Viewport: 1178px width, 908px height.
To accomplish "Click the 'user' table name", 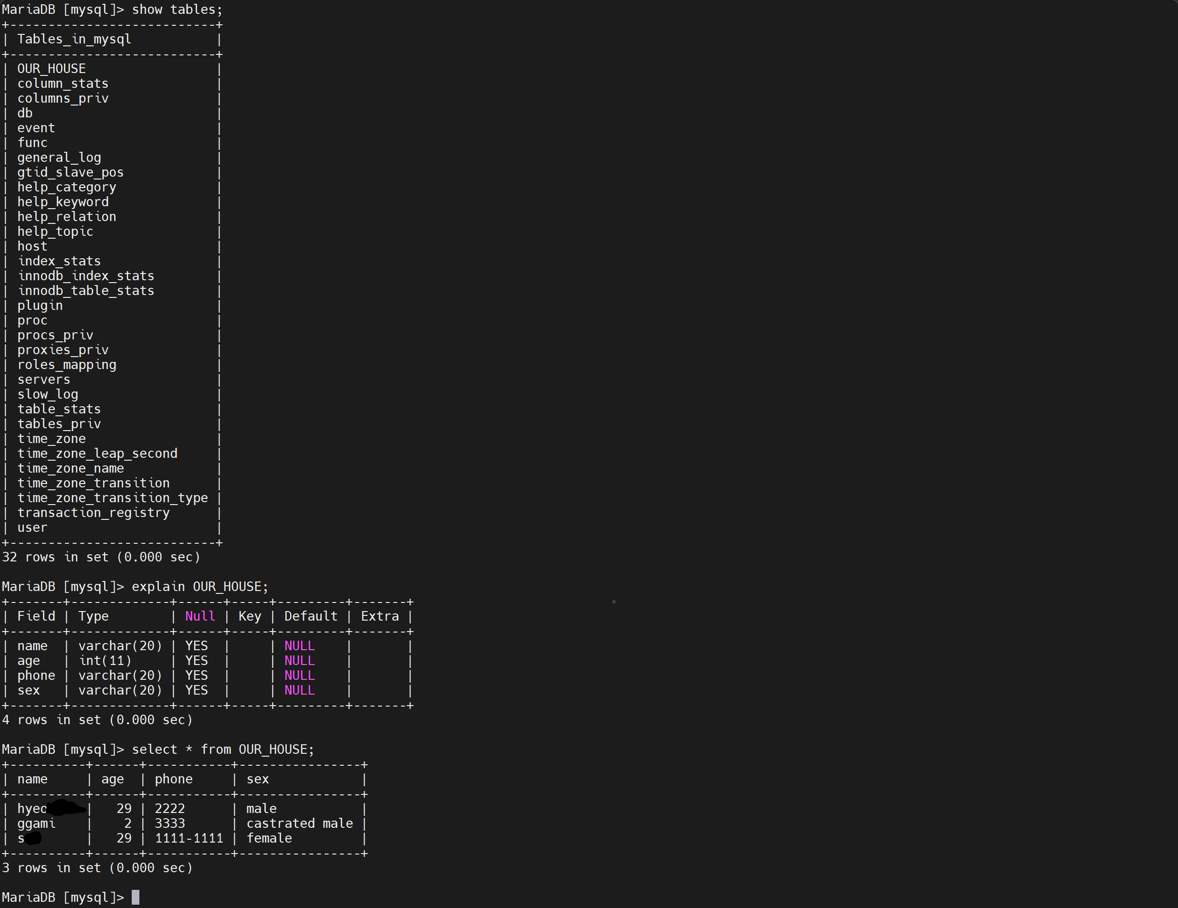I will 32,528.
